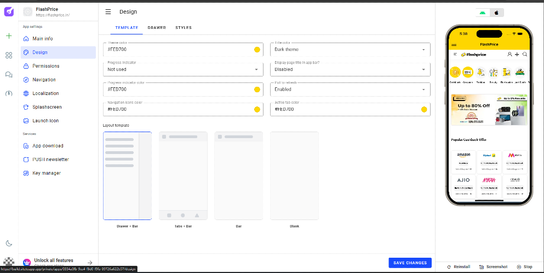Expand the Pull to refresh dropdown
Screen dimensions: 544x273
(x=351, y=90)
